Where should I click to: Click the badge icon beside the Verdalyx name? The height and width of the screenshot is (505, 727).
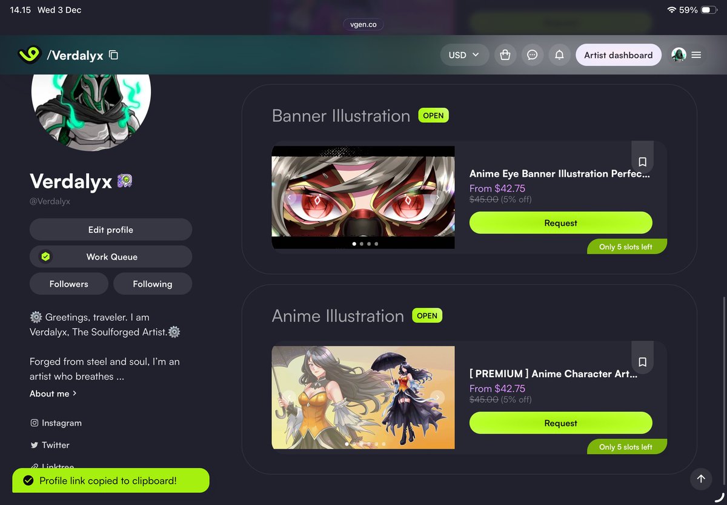(x=125, y=181)
